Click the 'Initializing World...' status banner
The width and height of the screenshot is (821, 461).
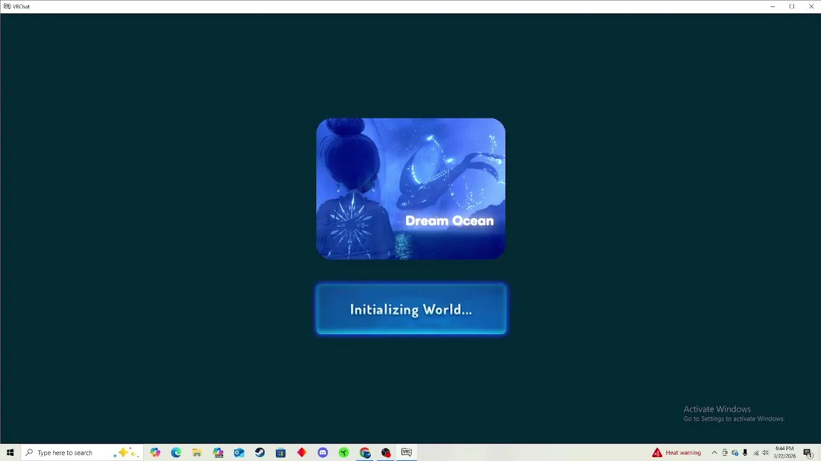(410, 309)
